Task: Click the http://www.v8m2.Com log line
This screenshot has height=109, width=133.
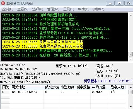Action: point(56,28)
